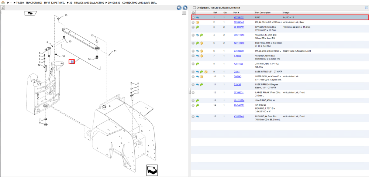This screenshot has width=369, height=177.
Task: Click the front direction indicator on the diagram
Action: 30,13
